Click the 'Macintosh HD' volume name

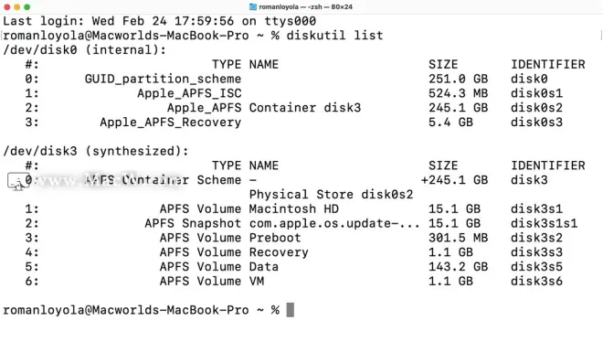294,209
